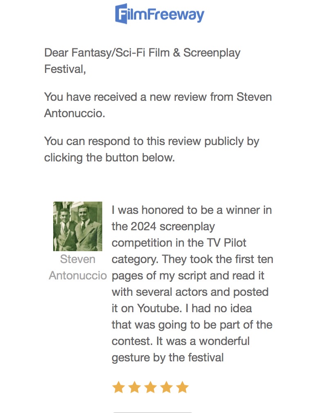The image size is (319, 413).
Task: Open Steven Antonuccio's reviewer profile photo
Action: 78,226
